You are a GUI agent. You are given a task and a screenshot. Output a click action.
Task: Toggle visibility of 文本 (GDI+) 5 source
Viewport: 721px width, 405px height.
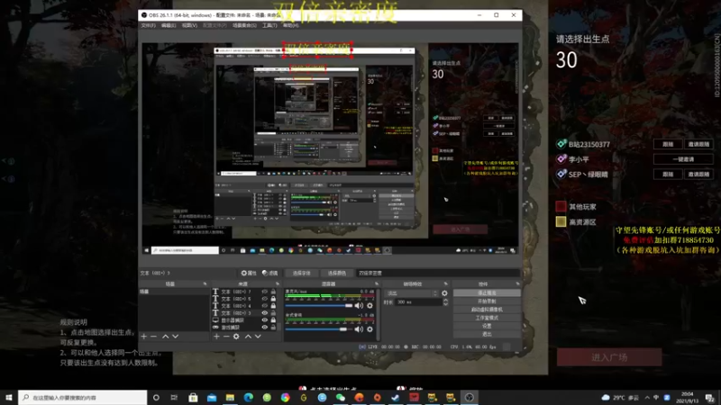point(264,299)
